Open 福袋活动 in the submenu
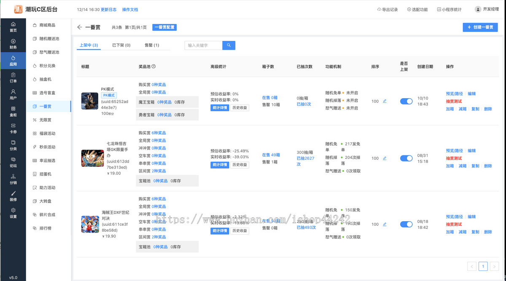506x281 pixels. pyautogui.click(x=47, y=134)
